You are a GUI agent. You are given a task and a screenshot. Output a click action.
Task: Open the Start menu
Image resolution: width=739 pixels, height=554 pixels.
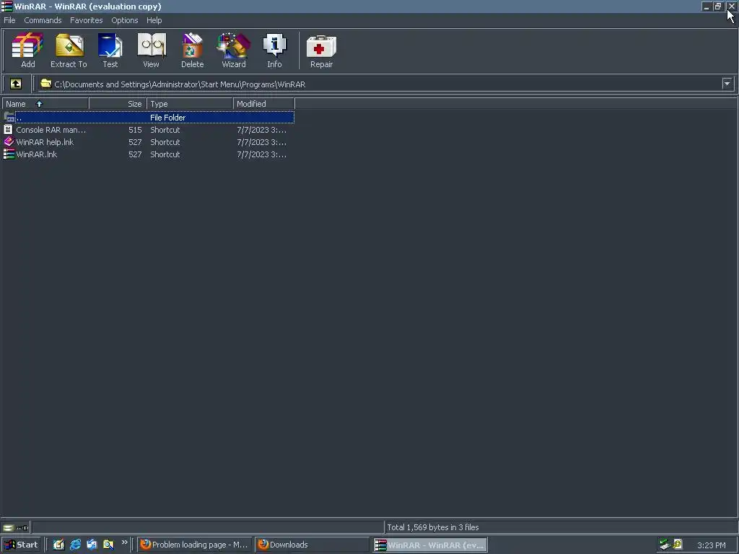pos(21,545)
